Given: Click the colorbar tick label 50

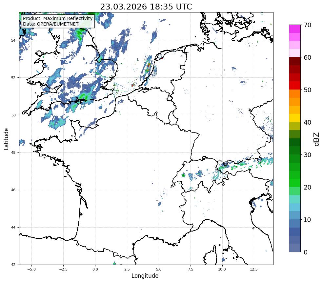Looking at the screenshot, I should 307,90.
